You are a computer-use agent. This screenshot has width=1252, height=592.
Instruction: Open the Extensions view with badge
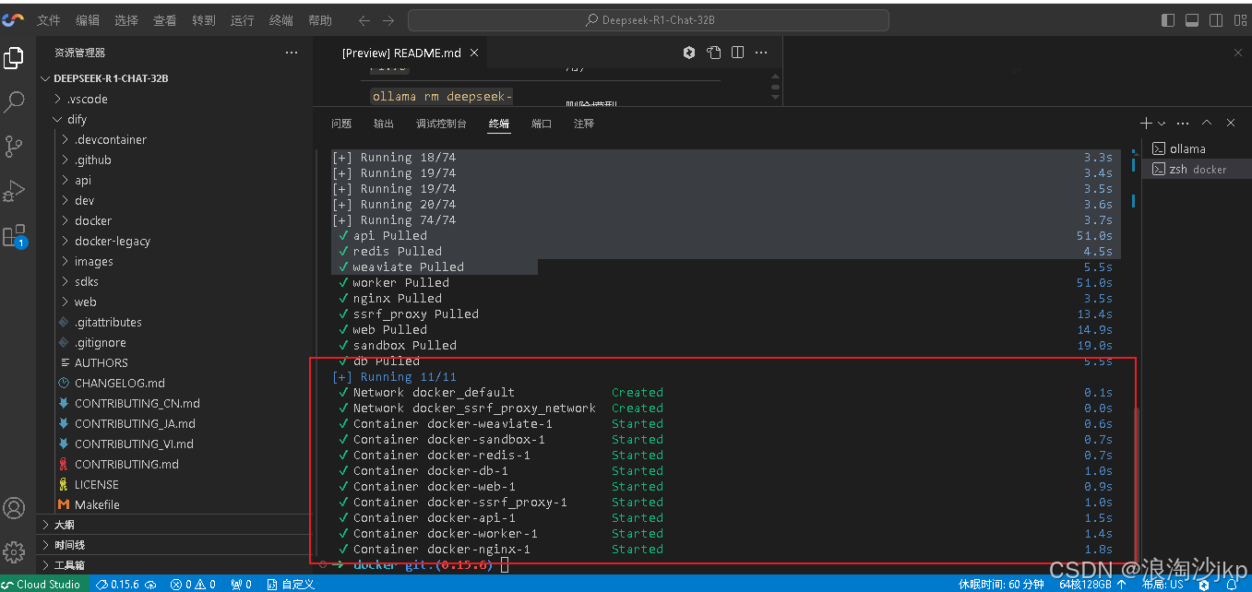(x=14, y=236)
